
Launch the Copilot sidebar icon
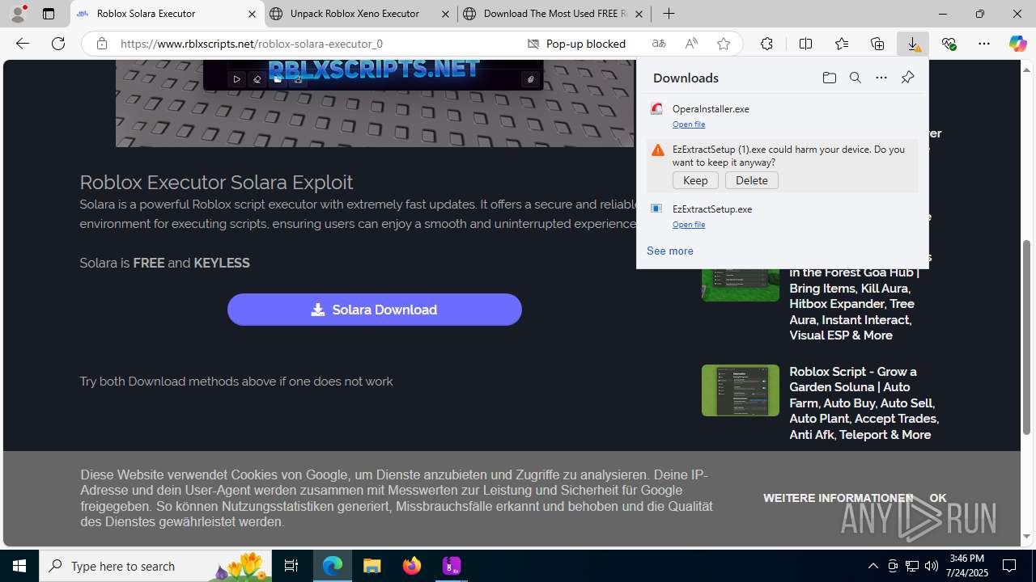1017,44
